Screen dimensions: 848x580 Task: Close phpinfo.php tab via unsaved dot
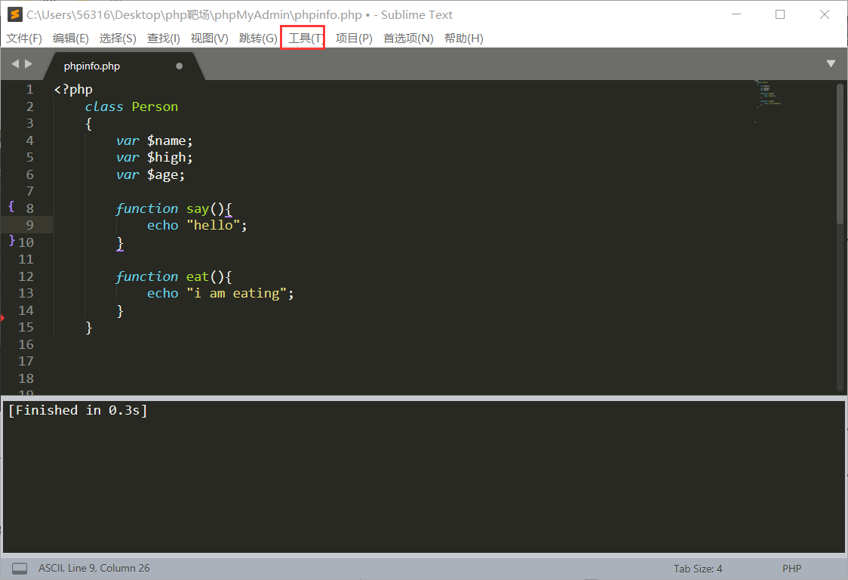(179, 66)
